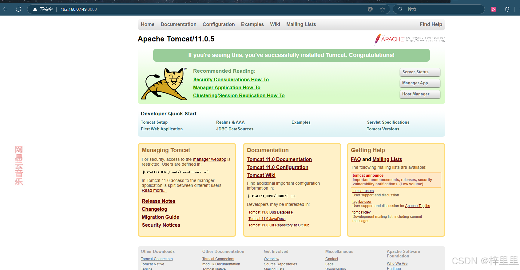Open Clustering/Session Replication How-To link

(x=239, y=95)
